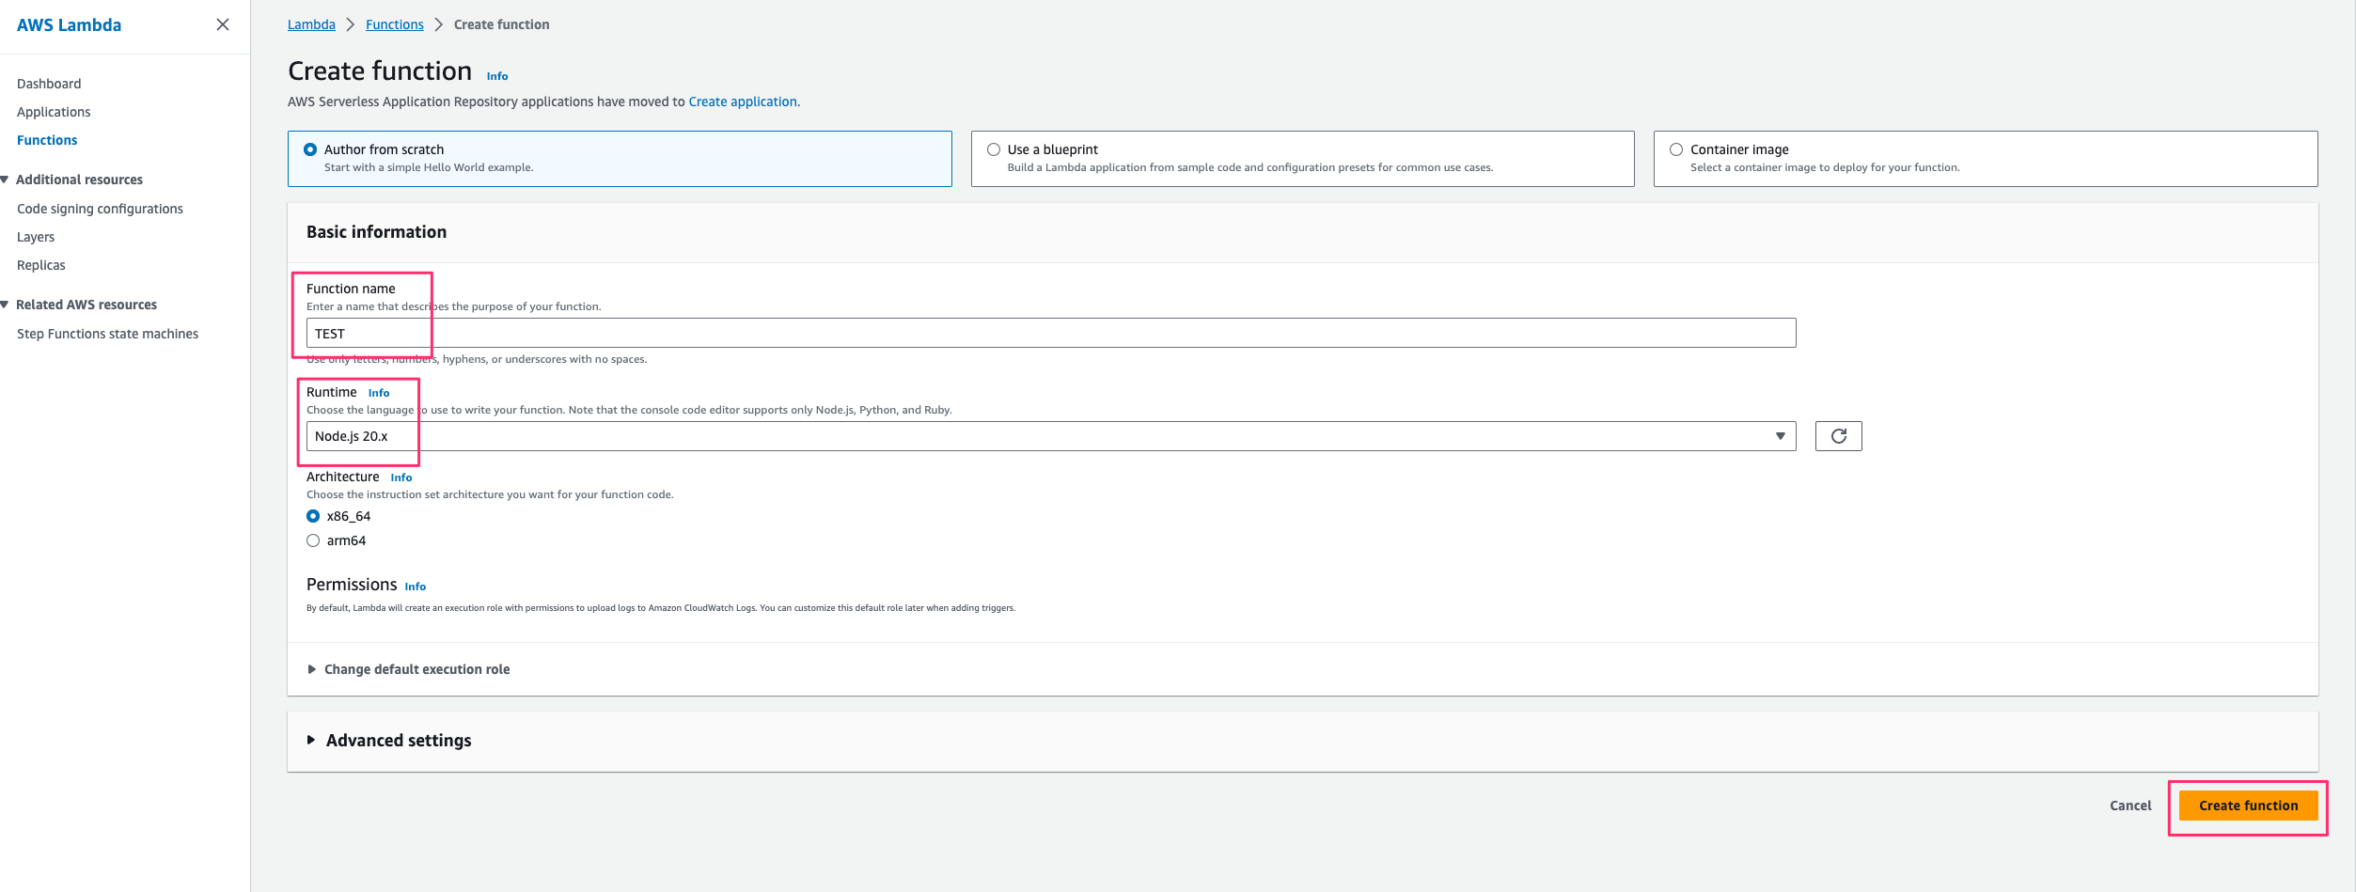Choose x86_64 architecture
The width and height of the screenshot is (2356, 892).
(313, 516)
